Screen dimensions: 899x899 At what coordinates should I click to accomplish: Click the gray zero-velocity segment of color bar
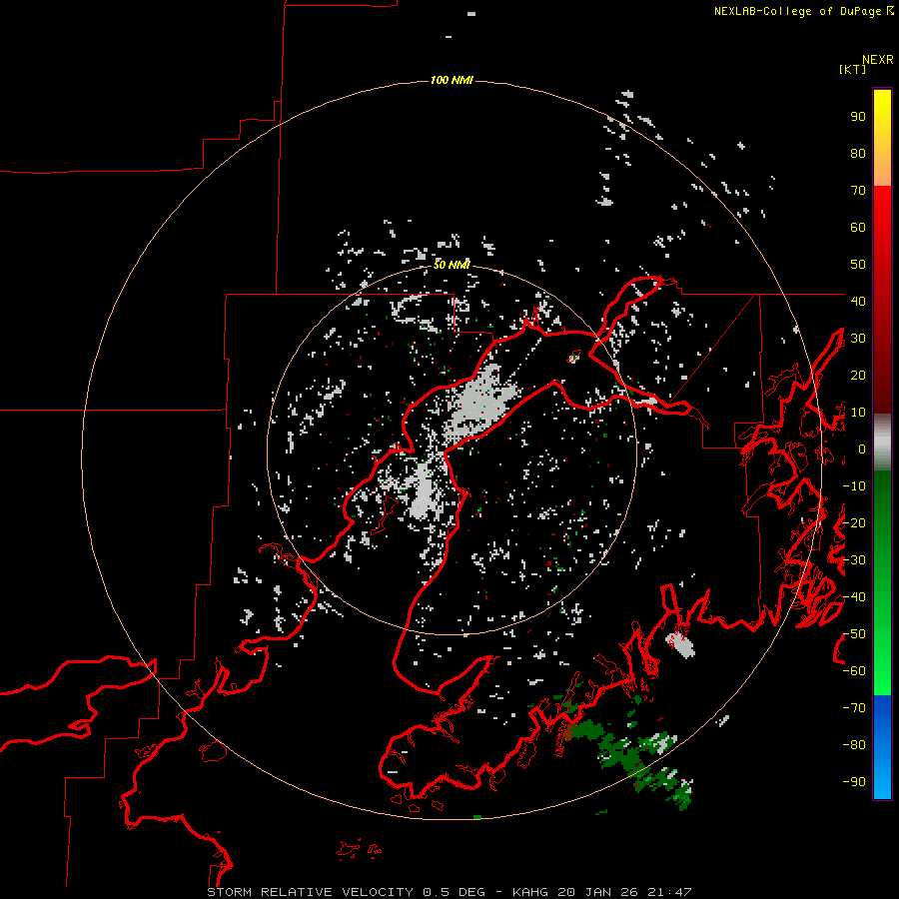882,443
